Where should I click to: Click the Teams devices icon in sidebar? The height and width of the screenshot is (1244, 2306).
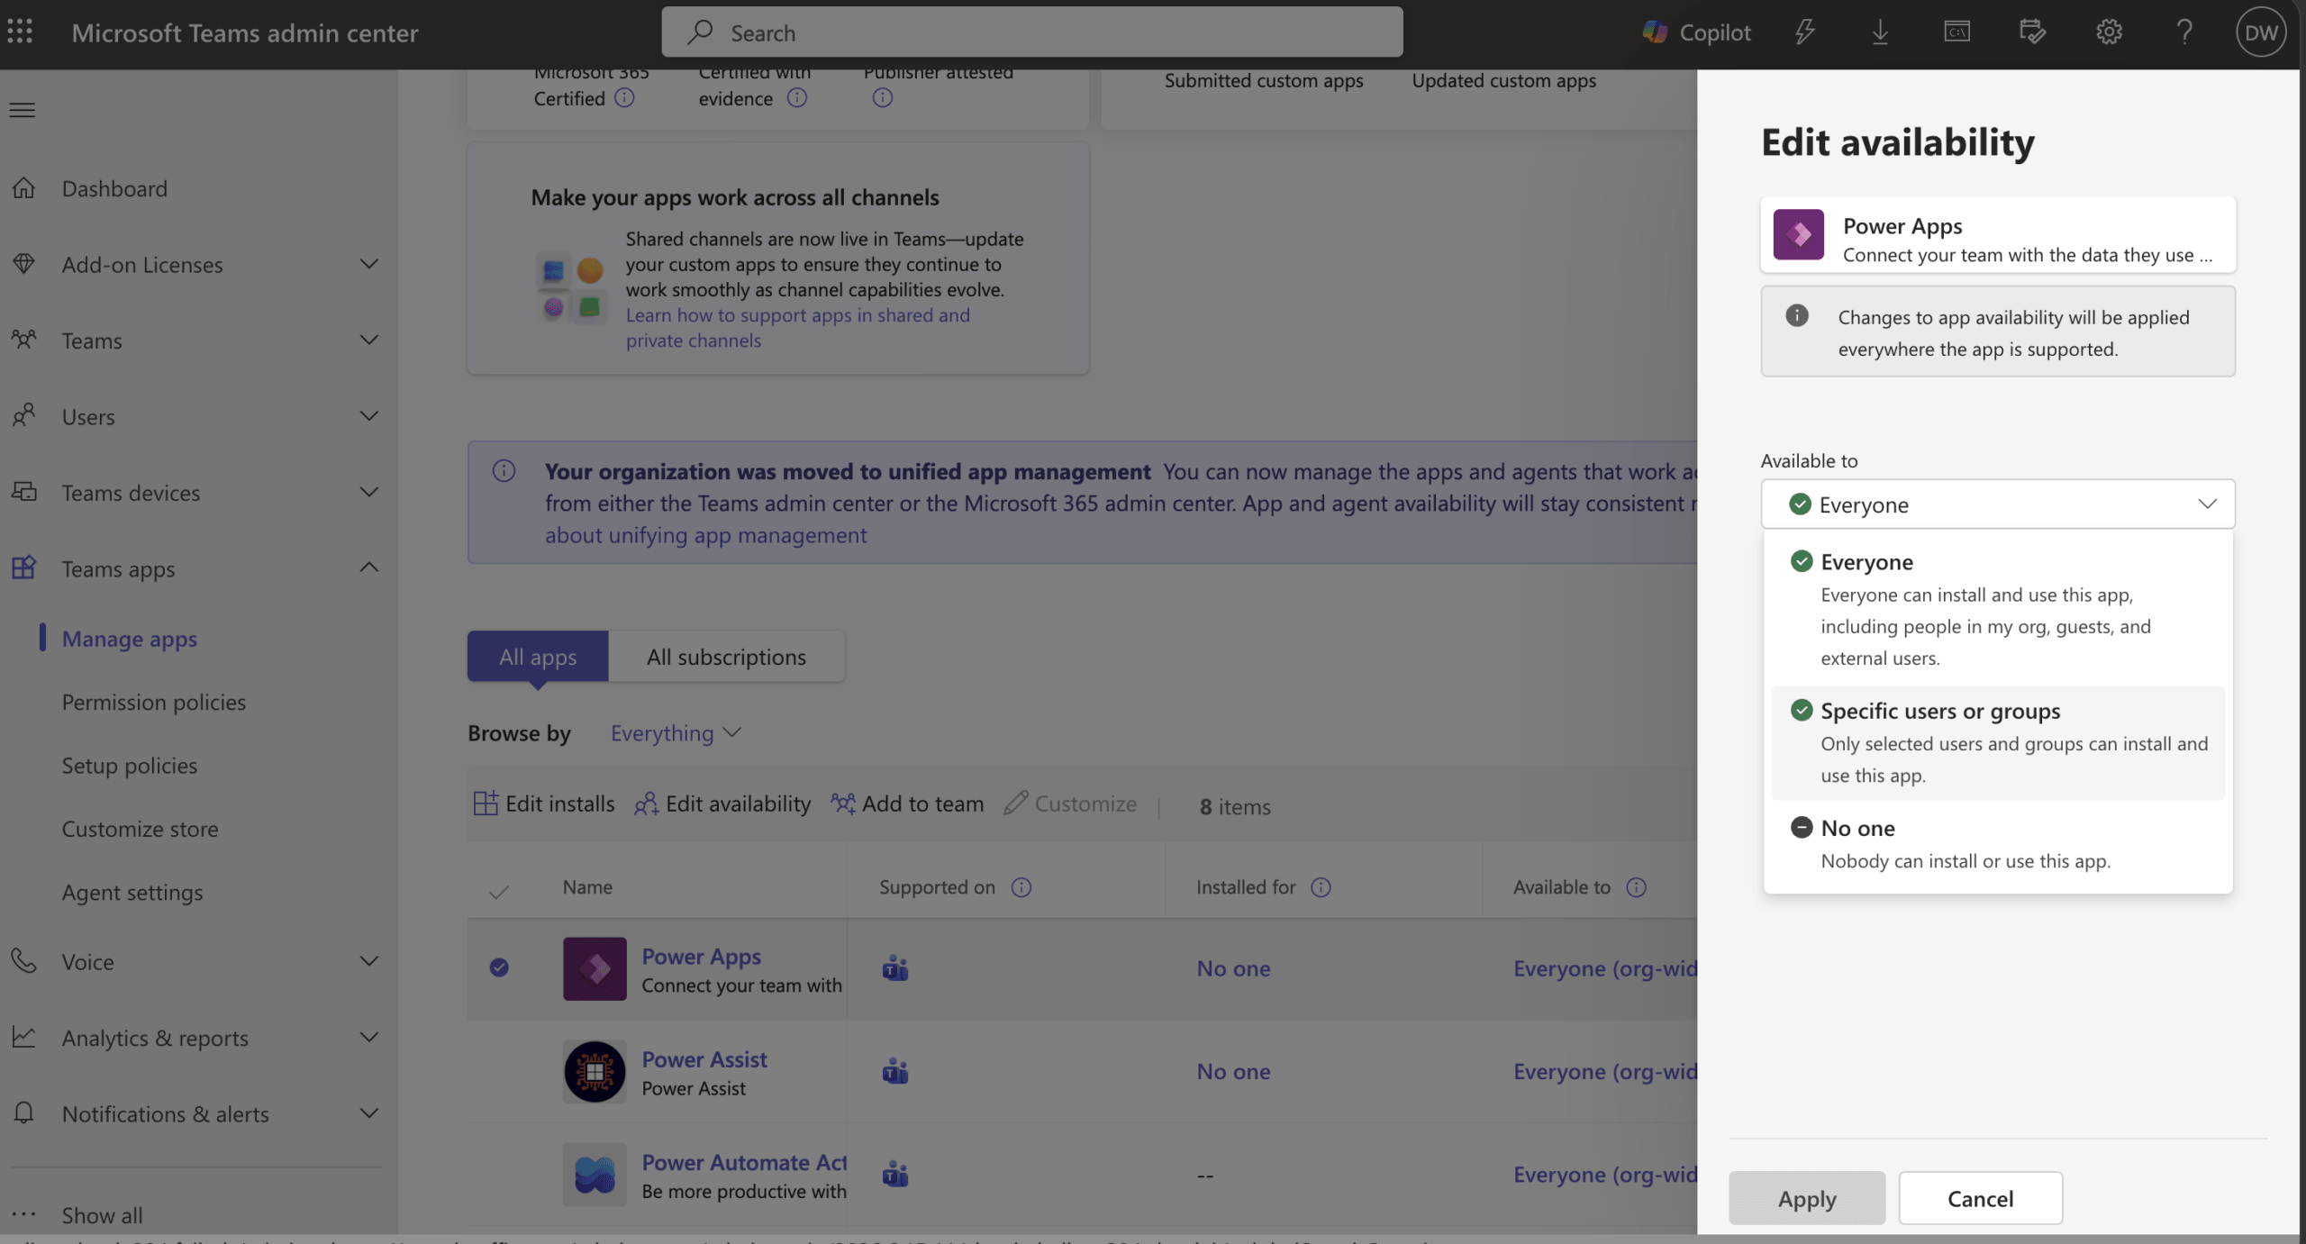click(x=24, y=492)
